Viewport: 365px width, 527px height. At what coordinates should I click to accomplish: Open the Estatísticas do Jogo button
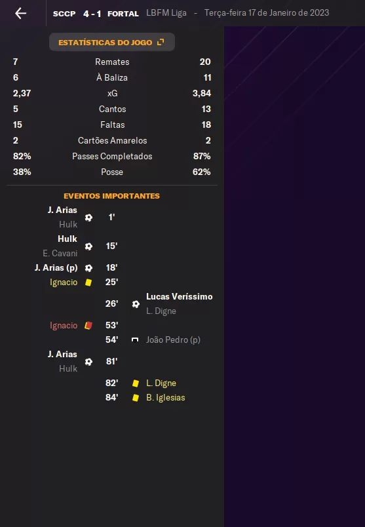[x=112, y=43]
